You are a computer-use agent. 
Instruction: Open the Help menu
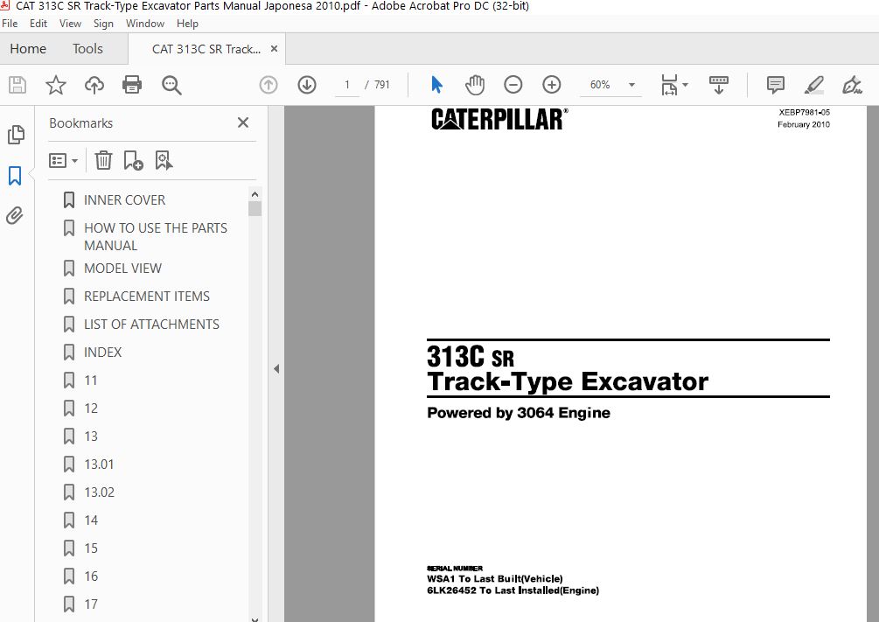[x=187, y=24]
